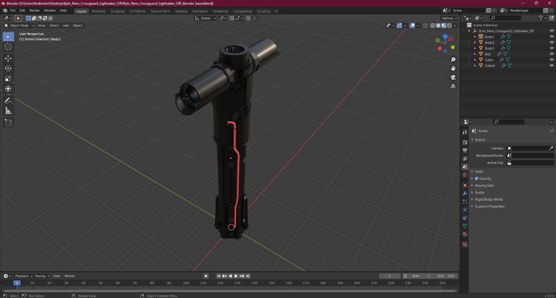Play the animation forward
The image size is (556, 298).
pyautogui.click(x=236, y=276)
